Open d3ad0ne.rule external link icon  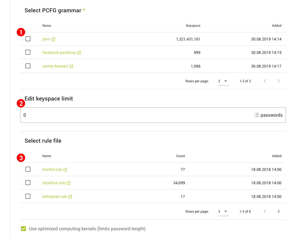click(x=69, y=183)
